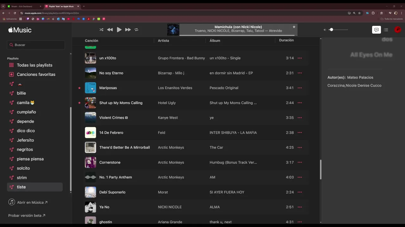The height and width of the screenshot is (227, 405).
Task: Sort by Artista column header
Action: point(163,41)
